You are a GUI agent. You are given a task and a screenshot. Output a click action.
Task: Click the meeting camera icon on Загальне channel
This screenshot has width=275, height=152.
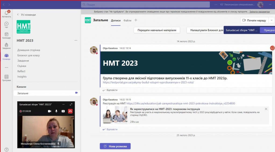pyautogui.click(x=76, y=93)
